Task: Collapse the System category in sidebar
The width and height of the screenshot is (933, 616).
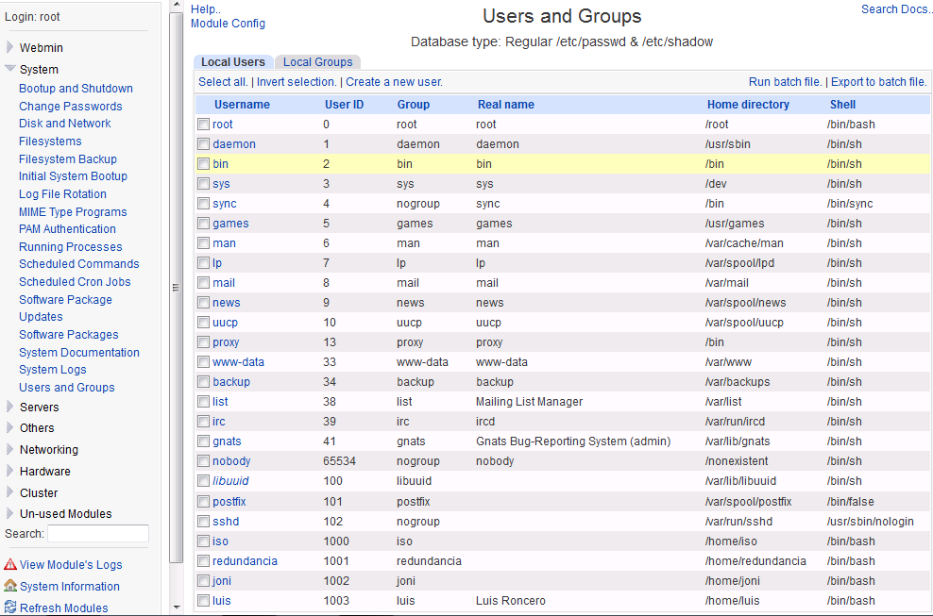Action: tap(10, 69)
